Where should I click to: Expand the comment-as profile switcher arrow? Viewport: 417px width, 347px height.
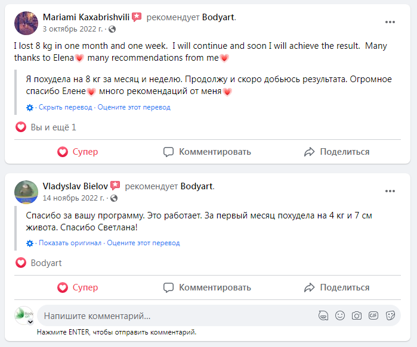pos(30,321)
